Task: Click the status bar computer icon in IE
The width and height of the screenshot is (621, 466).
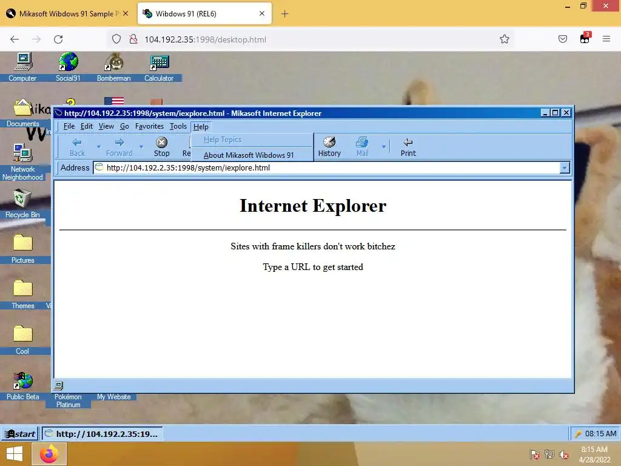Action: [59, 385]
